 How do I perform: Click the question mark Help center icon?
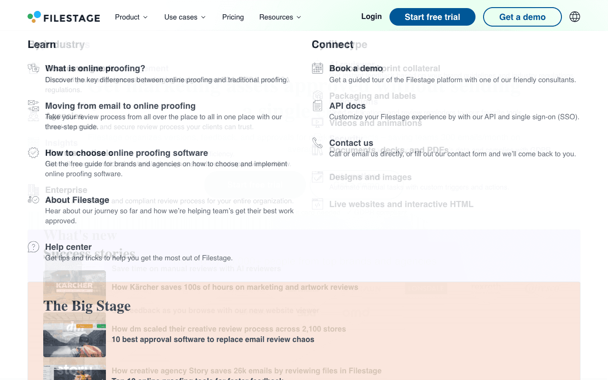point(33,247)
